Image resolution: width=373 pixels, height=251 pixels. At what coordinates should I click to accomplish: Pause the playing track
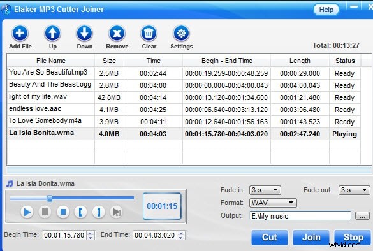point(45,212)
